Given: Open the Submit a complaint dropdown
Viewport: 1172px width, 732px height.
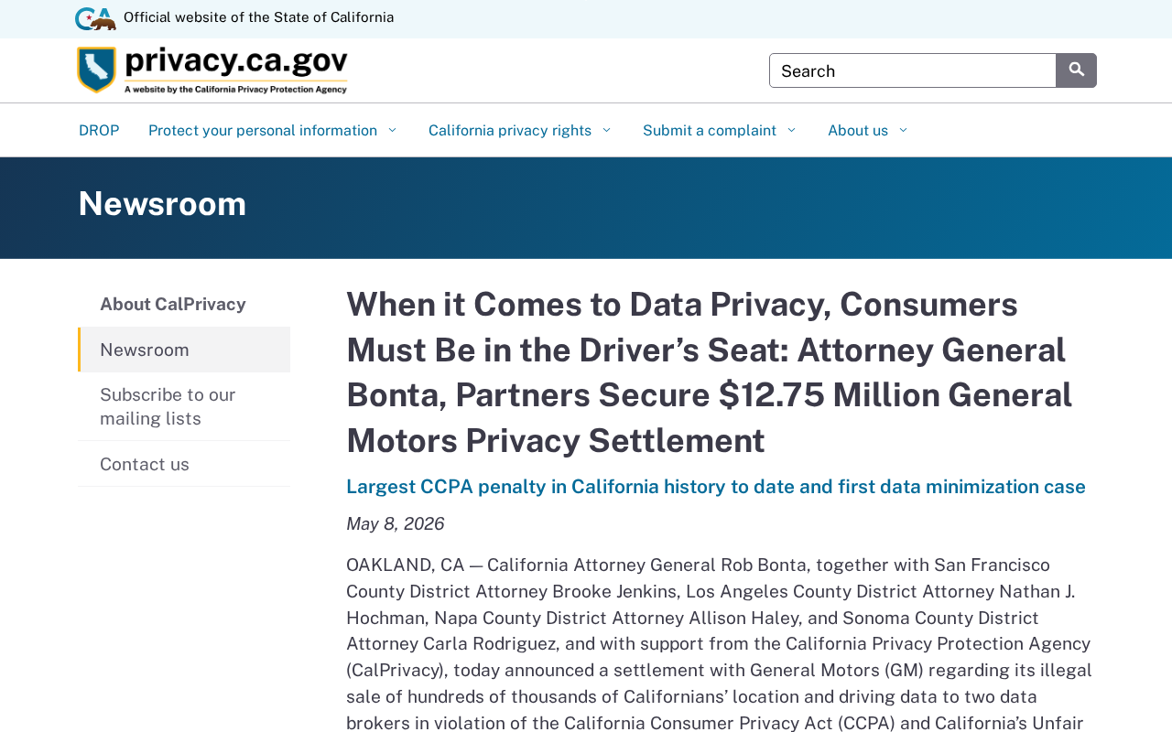Looking at the screenshot, I should pyautogui.click(x=720, y=130).
